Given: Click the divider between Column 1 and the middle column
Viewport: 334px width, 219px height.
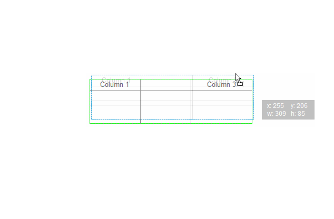Looking at the screenshot, I should [x=140, y=101].
